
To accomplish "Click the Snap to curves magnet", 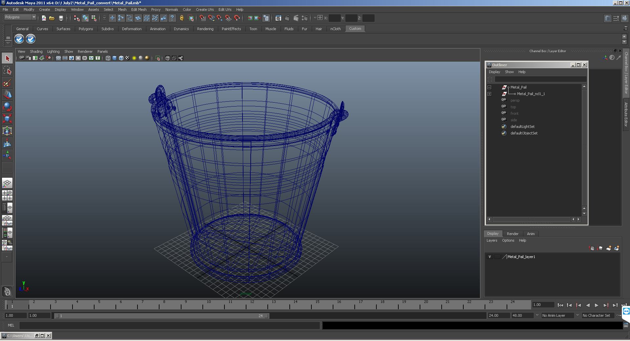I will point(211,18).
